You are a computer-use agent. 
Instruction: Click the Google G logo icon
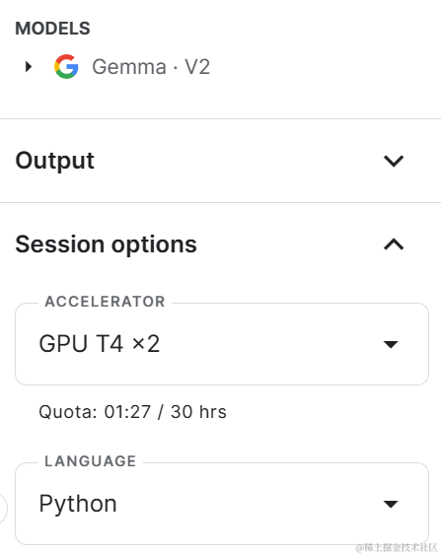coord(66,66)
